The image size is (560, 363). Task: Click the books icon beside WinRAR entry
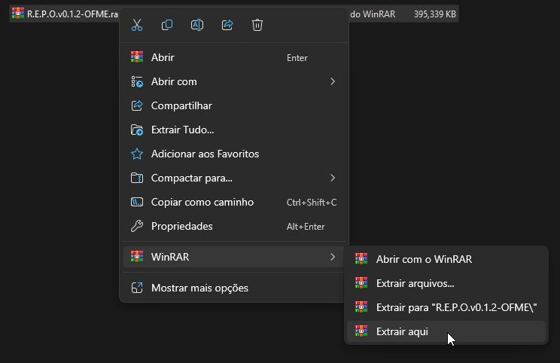137,257
